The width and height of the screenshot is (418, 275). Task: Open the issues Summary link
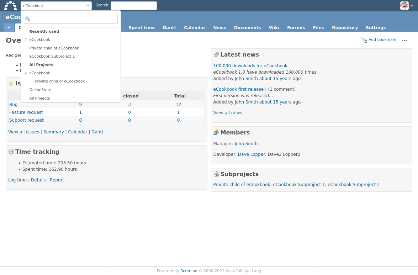tap(54, 132)
